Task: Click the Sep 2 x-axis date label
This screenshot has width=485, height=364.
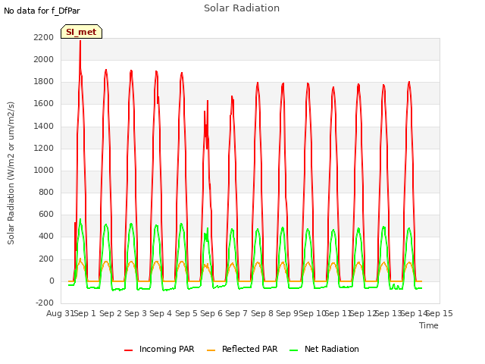Action: click(x=111, y=313)
